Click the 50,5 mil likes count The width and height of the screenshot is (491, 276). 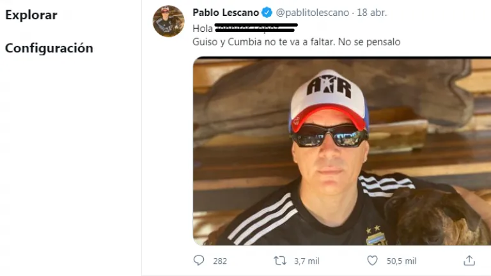tap(401, 261)
